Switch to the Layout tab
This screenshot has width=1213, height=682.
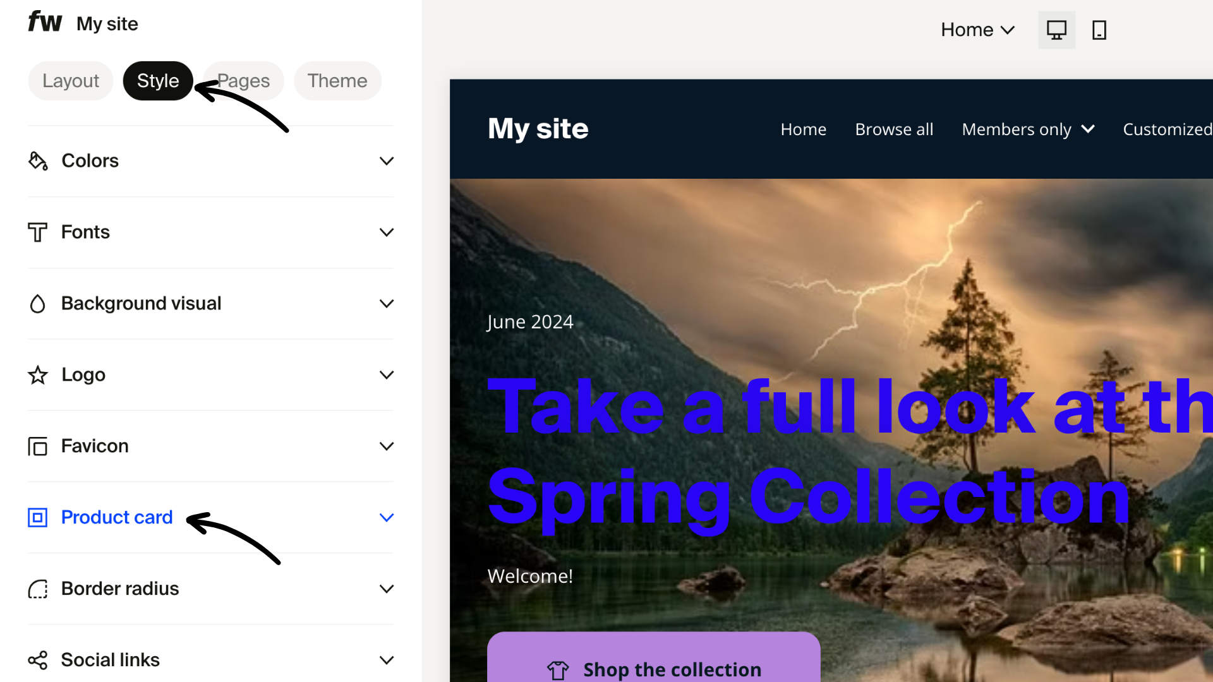71,81
